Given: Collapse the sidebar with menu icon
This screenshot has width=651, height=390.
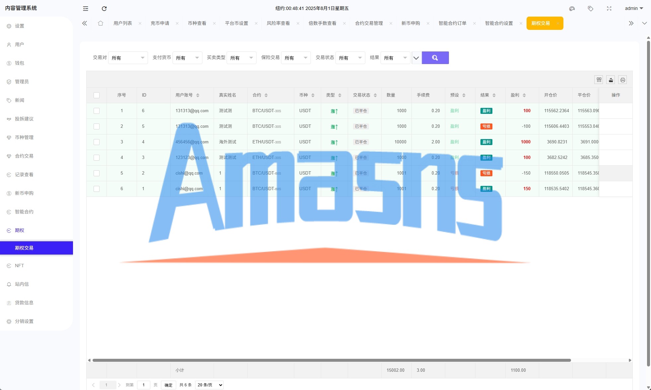Looking at the screenshot, I should point(86,9).
